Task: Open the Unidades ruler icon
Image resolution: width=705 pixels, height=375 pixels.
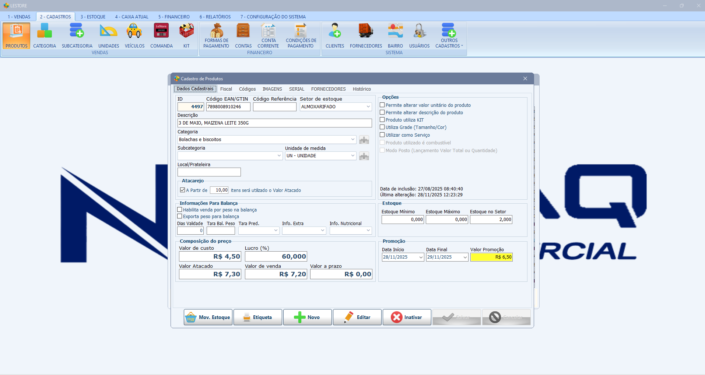Action: pos(109,36)
